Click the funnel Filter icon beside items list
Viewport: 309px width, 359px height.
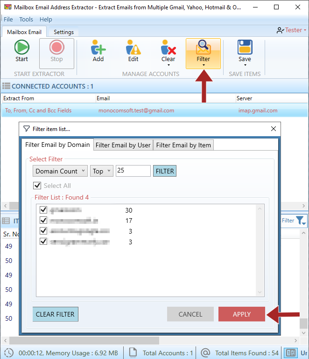(301, 220)
